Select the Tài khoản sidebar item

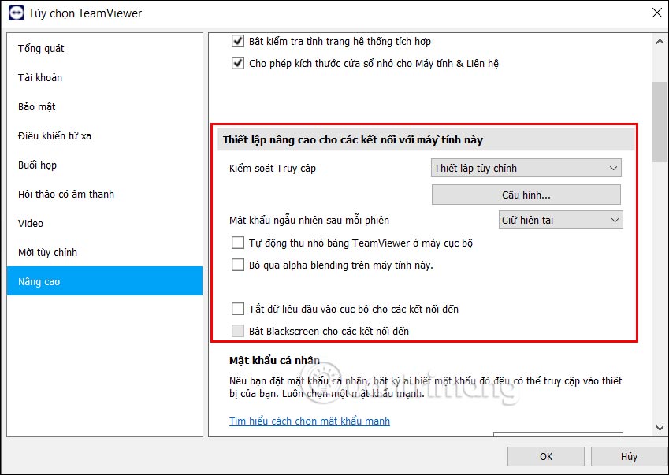[39, 77]
